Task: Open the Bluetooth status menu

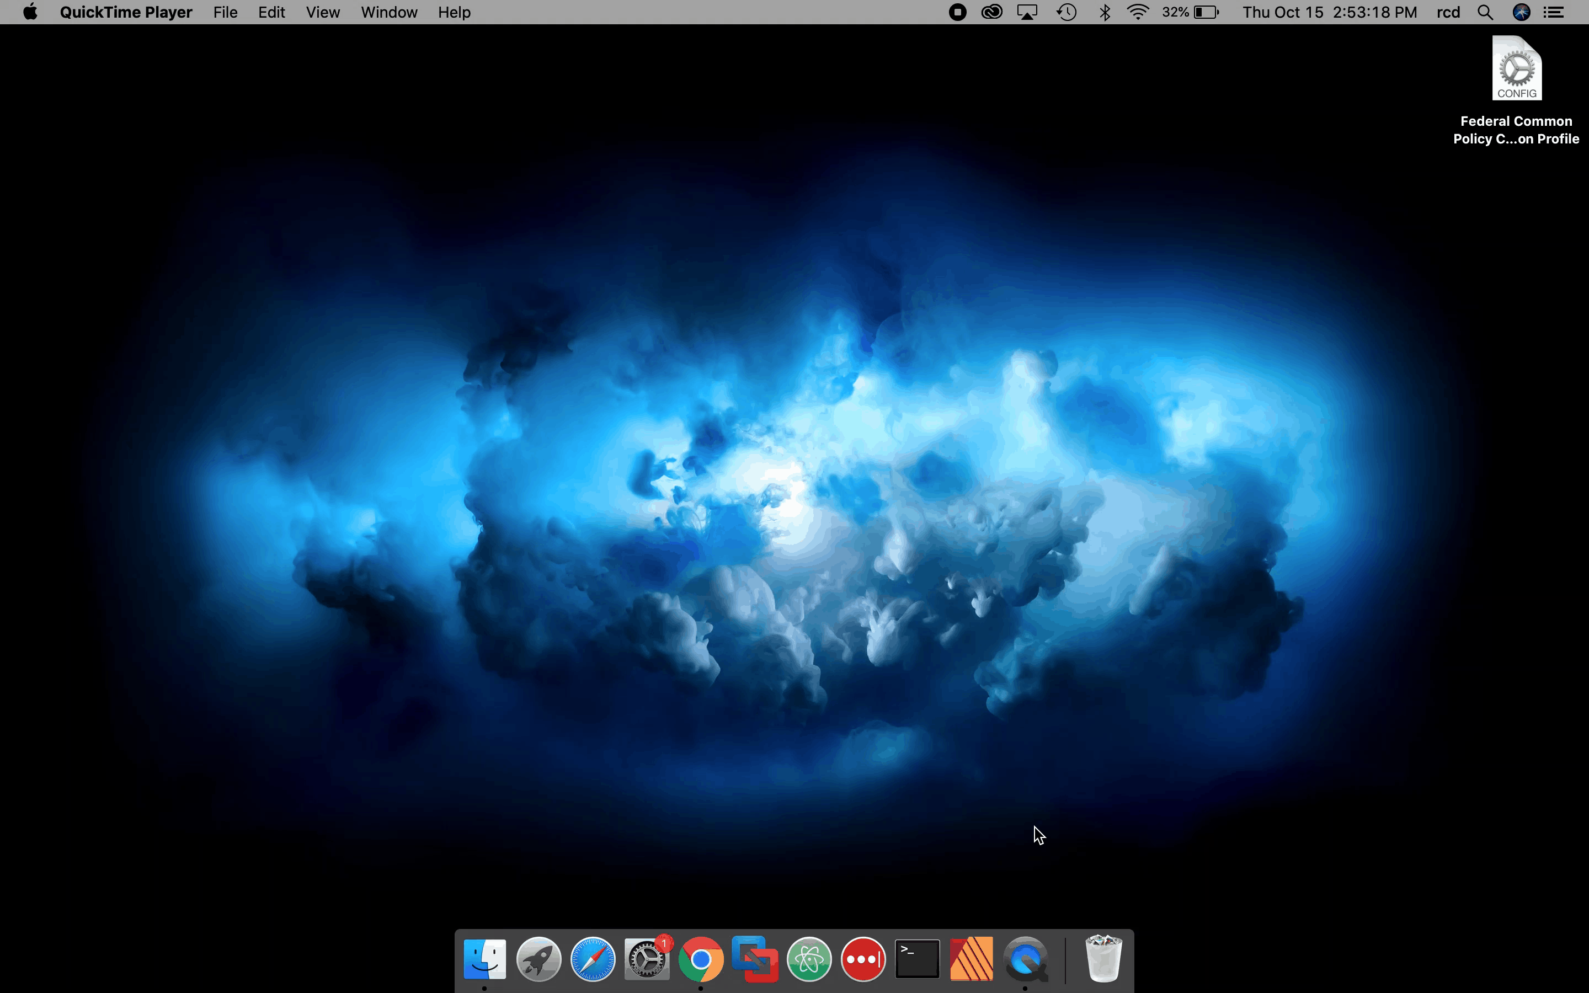Action: (1105, 12)
